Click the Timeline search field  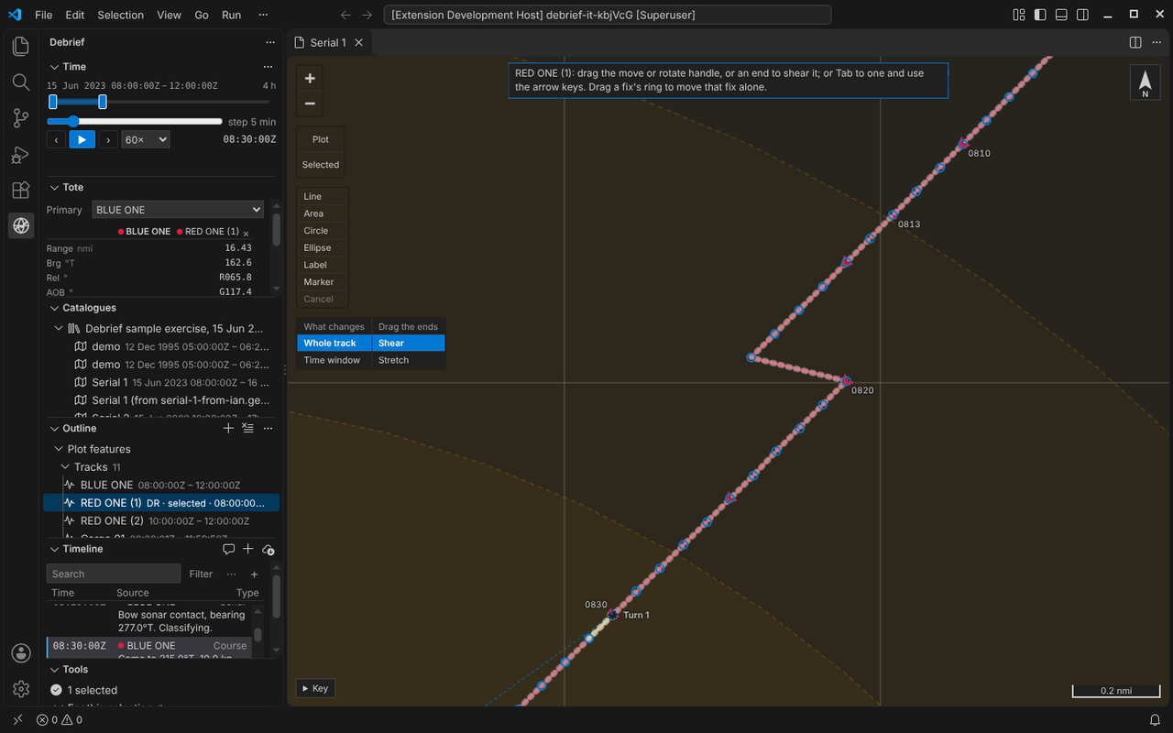(x=114, y=574)
